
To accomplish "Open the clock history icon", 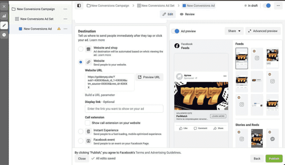I will pos(4,35).
